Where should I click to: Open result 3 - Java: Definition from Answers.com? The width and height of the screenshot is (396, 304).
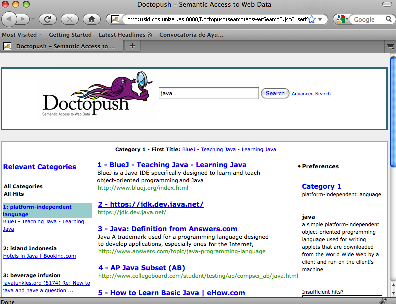point(167,229)
